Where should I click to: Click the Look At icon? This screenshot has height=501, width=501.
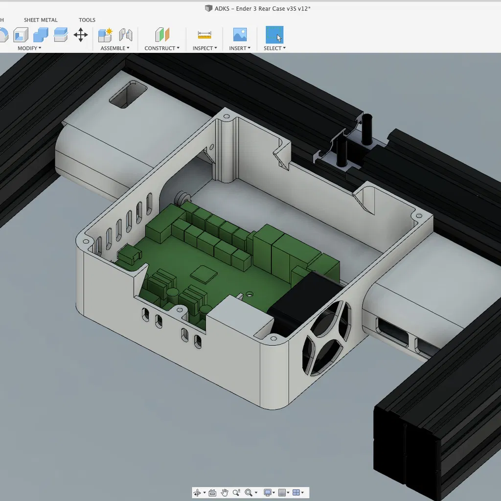click(212, 493)
